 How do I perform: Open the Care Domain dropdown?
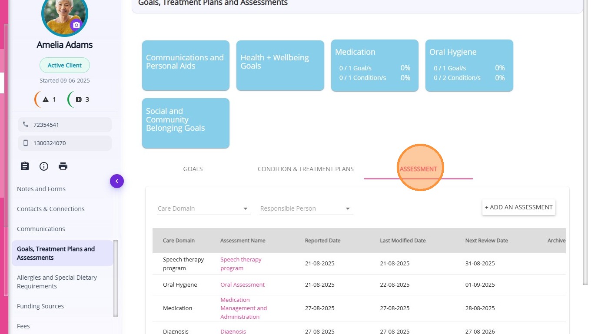coord(203,208)
